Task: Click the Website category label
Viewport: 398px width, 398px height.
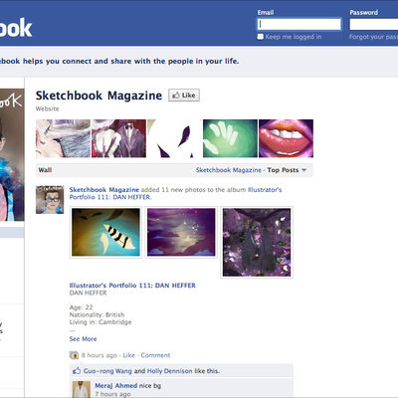Action: [x=48, y=108]
